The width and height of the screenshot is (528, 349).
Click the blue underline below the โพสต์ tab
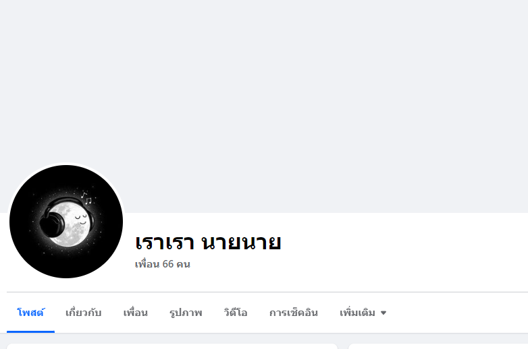(x=30, y=331)
